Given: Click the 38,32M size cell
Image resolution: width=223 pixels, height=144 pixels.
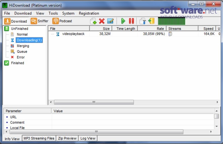Looking at the screenshot, I should (105, 34).
